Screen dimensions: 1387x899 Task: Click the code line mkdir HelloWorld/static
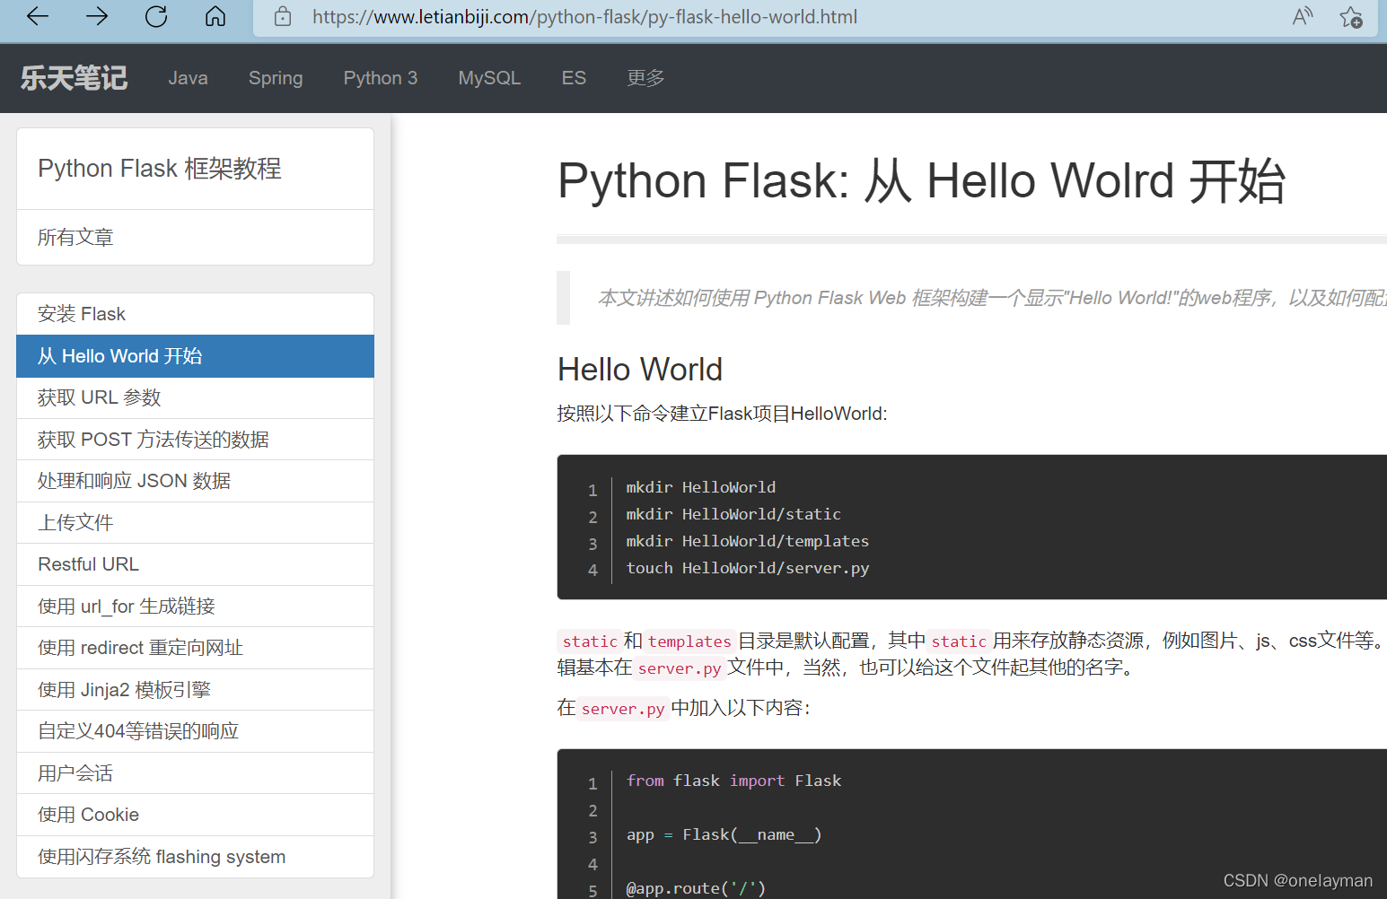[x=733, y=514]
